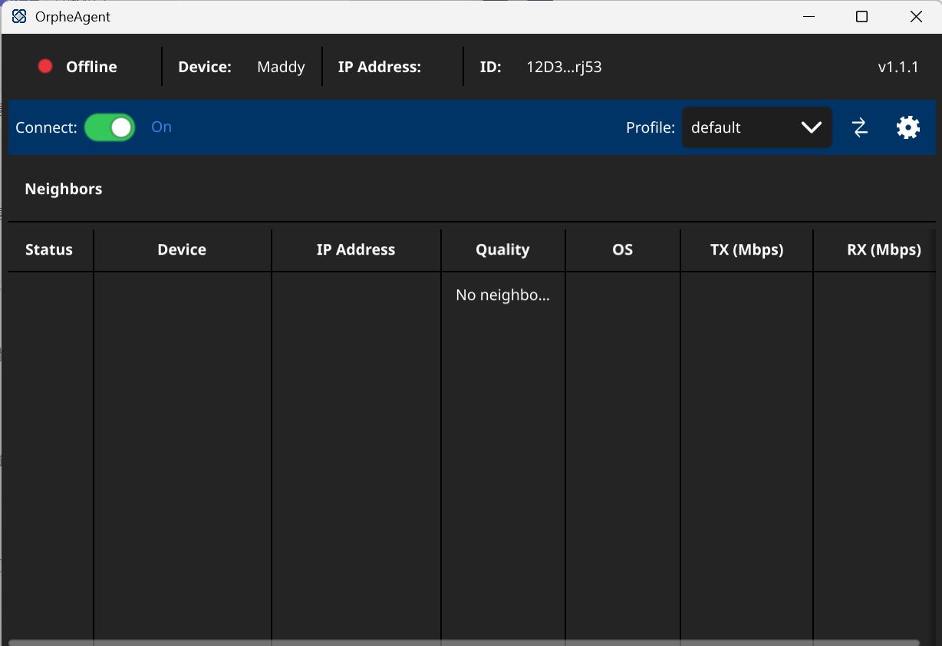
Task: Click the red Offline status indicator
Action: [45, 67]
